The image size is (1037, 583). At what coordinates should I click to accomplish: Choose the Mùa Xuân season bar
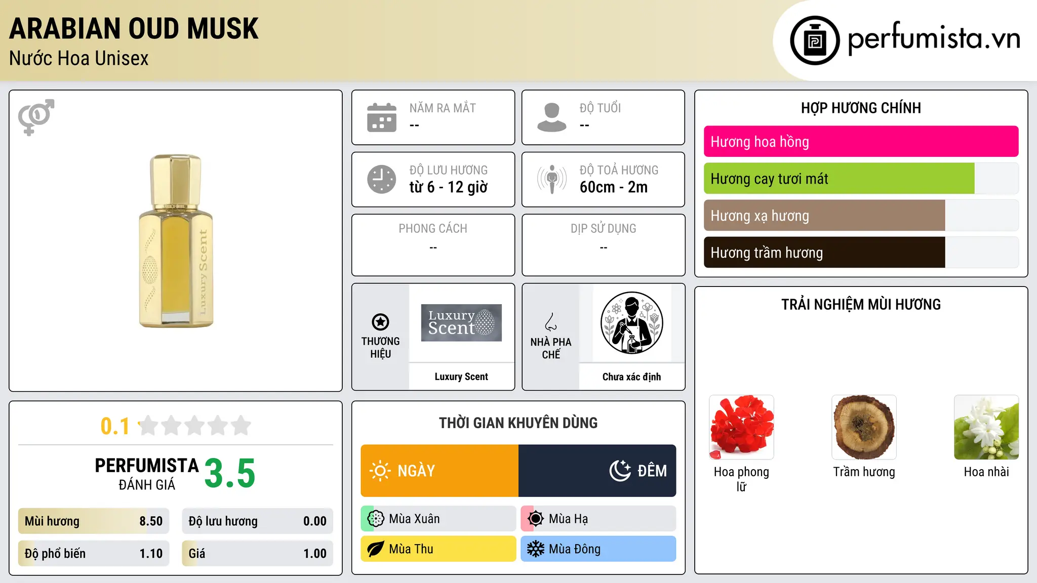(x=438, y=519)
